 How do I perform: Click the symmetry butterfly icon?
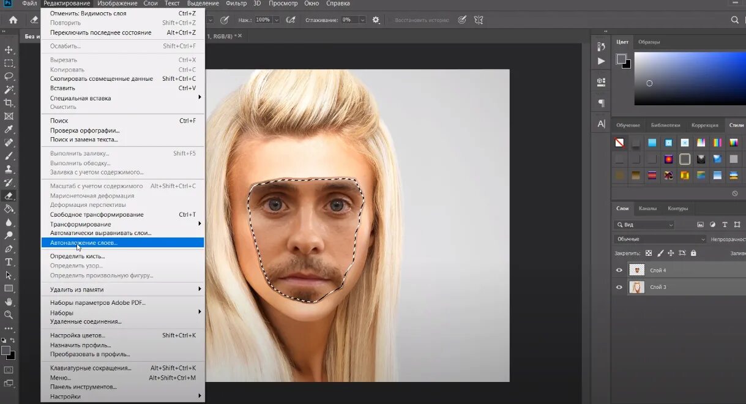pyautogui.click(x=479, y=20)
